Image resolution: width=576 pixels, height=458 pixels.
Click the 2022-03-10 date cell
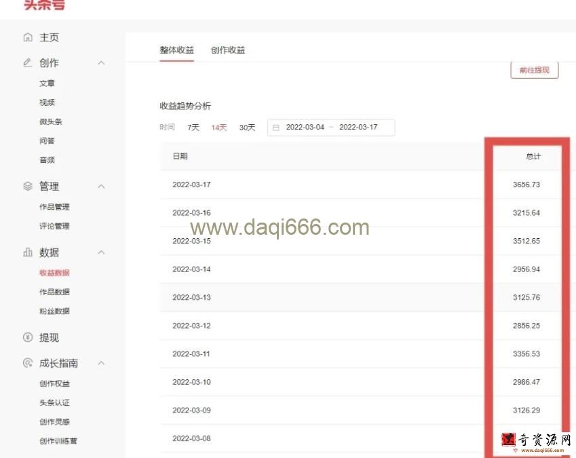(191, 382)
